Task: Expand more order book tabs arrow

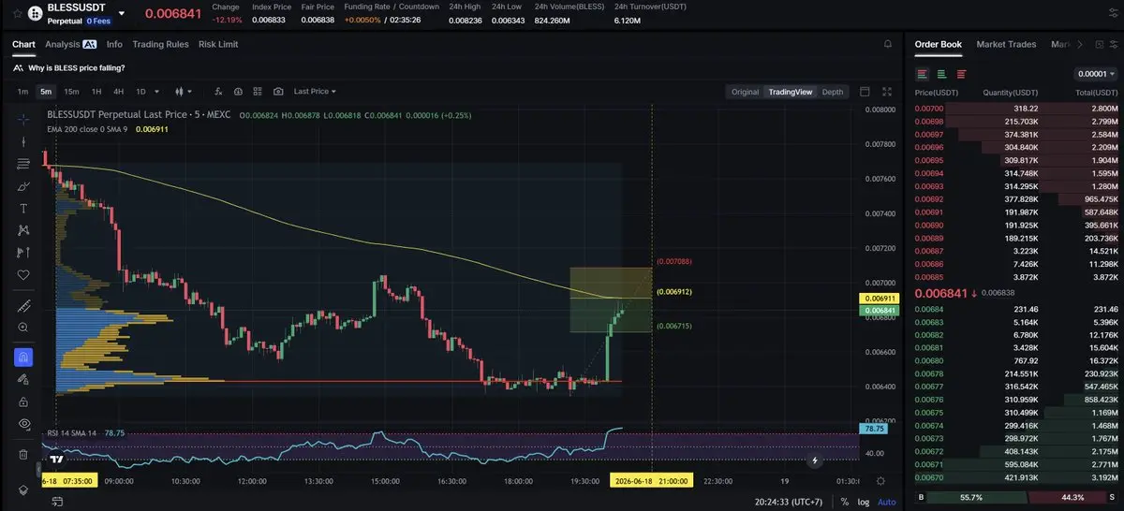Action: click(x=1080, y=44)
